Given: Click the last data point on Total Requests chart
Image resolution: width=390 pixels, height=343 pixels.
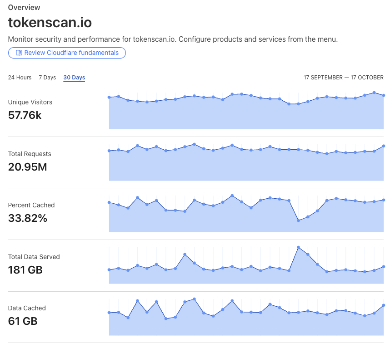Looking at the screenshot, I should (384, 146).
